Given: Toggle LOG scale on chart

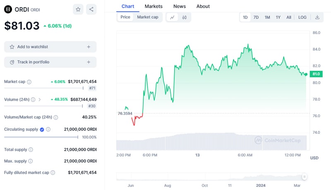Looking at the screenshot, I should [x=302, y=17].
